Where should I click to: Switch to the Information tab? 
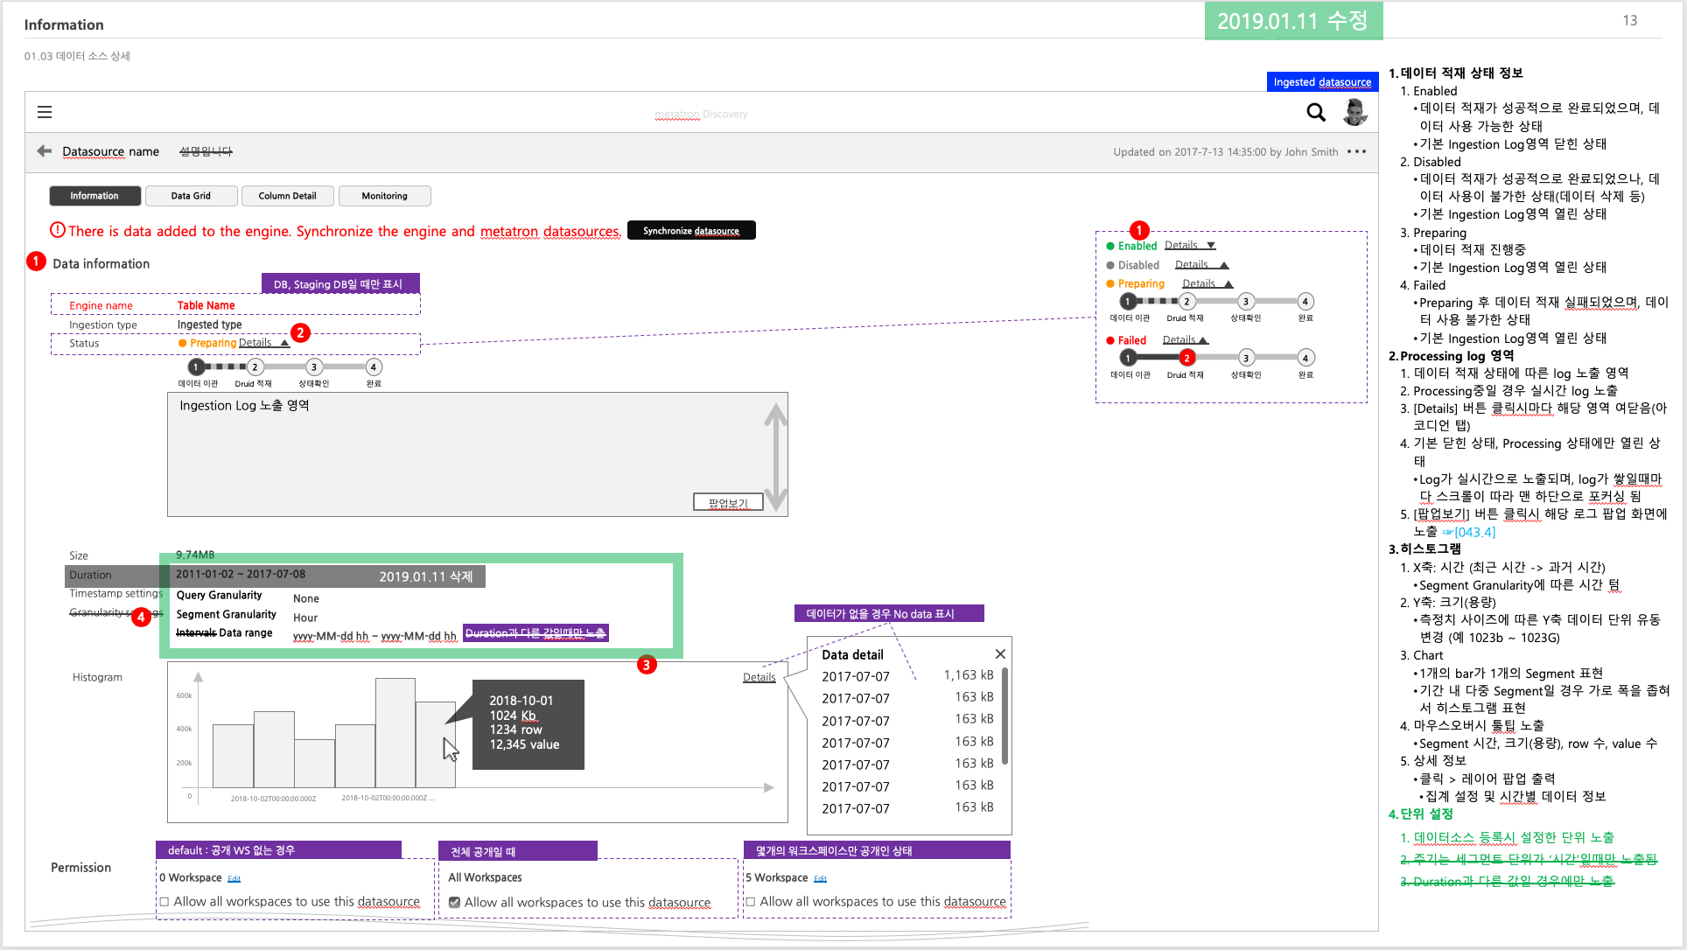[x=94, y=196]
